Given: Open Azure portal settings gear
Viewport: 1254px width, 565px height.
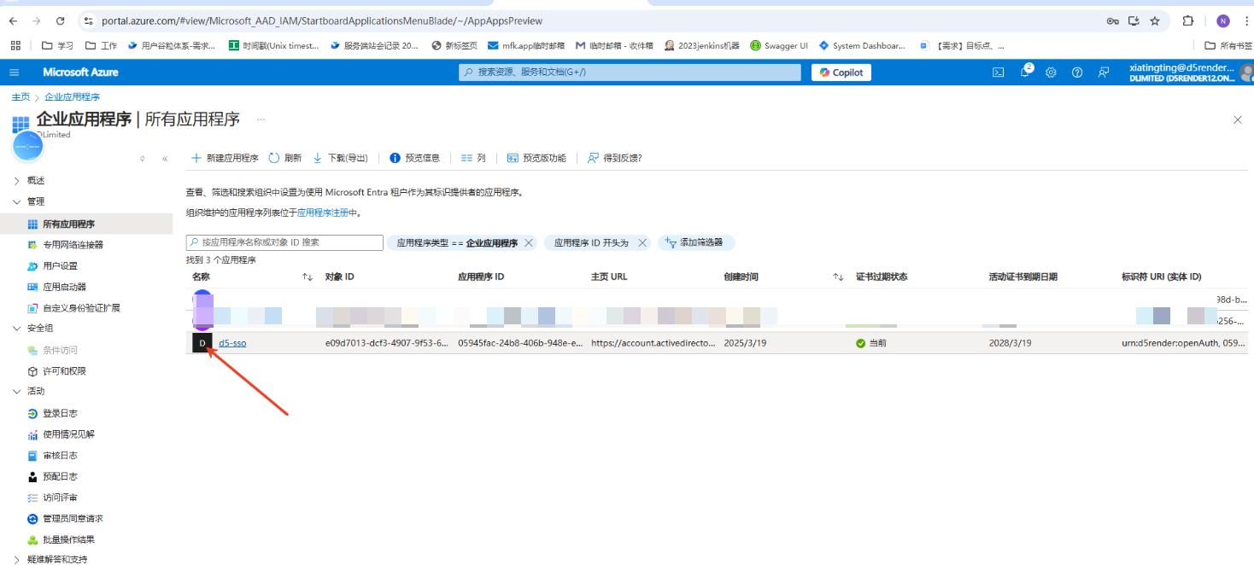Looking at the screenshot, I should pos(1052,73).
